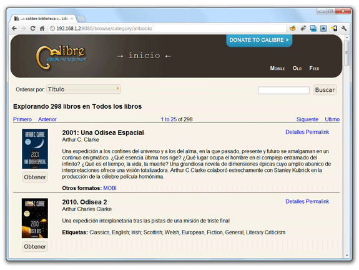
Task: Click the vertical scrollbar thumb
Action: coord(347,53)
